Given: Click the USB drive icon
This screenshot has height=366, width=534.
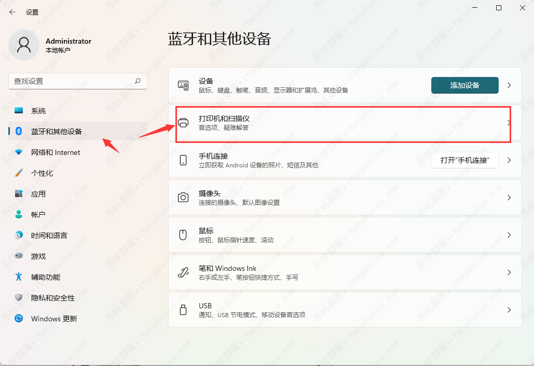Looking at the screenshot, I should [x=183, y=310].
